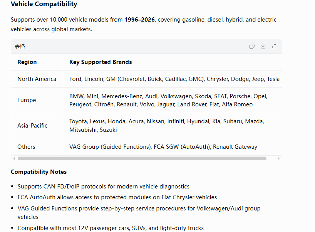
Task: Click the "Supports CAN FD/DoIP protocols" bullet
Action: [104, 187]
